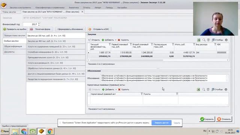
Task: Switch to the Планы закупок tab
Action: [11, 12]
